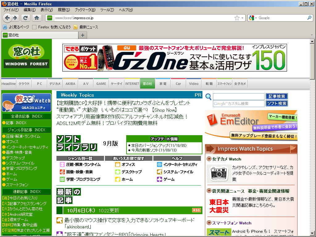Screen dimensions: 316x237
Task: Open the デスクトップ library category icon
Action: pyautogui.click(x=118, y=172)
